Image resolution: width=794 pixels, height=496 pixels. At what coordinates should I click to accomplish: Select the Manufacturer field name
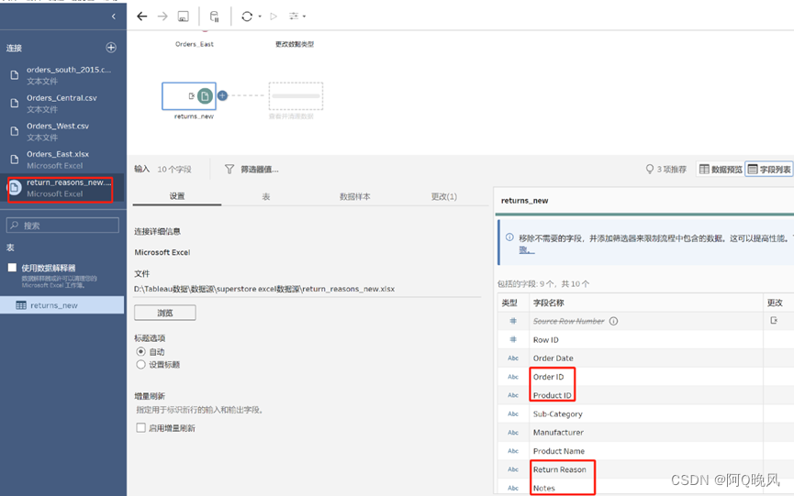click(558, 433)
